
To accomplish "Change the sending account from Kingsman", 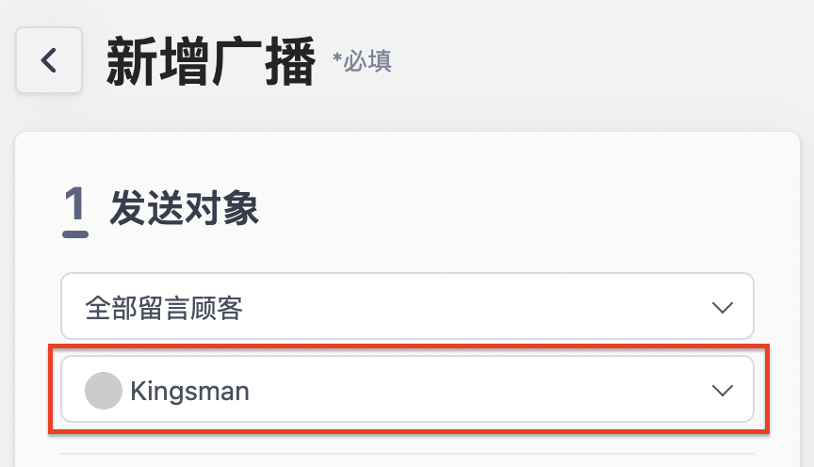I will click(407, 389).
